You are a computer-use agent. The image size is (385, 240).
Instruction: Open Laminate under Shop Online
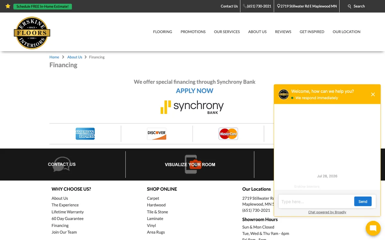(x=155, y=219)
